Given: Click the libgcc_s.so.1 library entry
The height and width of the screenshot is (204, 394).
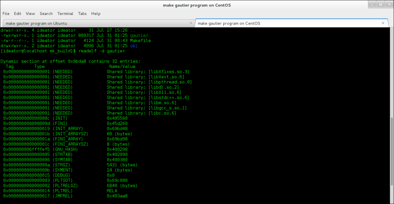Looking at the screenshot, I should coord(168,108).
